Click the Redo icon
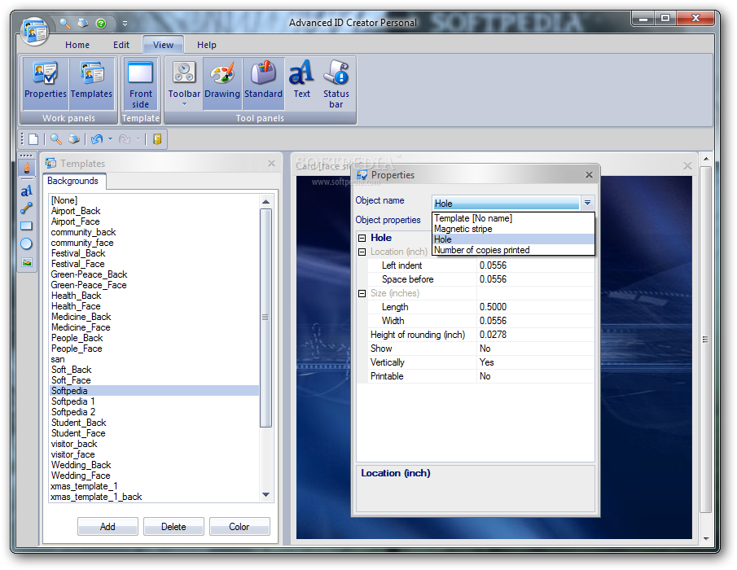 pyautogui.click(x=125, y=139)
